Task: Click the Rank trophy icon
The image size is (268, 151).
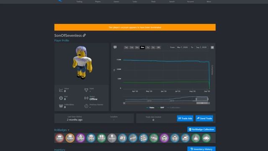Action: coord(86,90)
